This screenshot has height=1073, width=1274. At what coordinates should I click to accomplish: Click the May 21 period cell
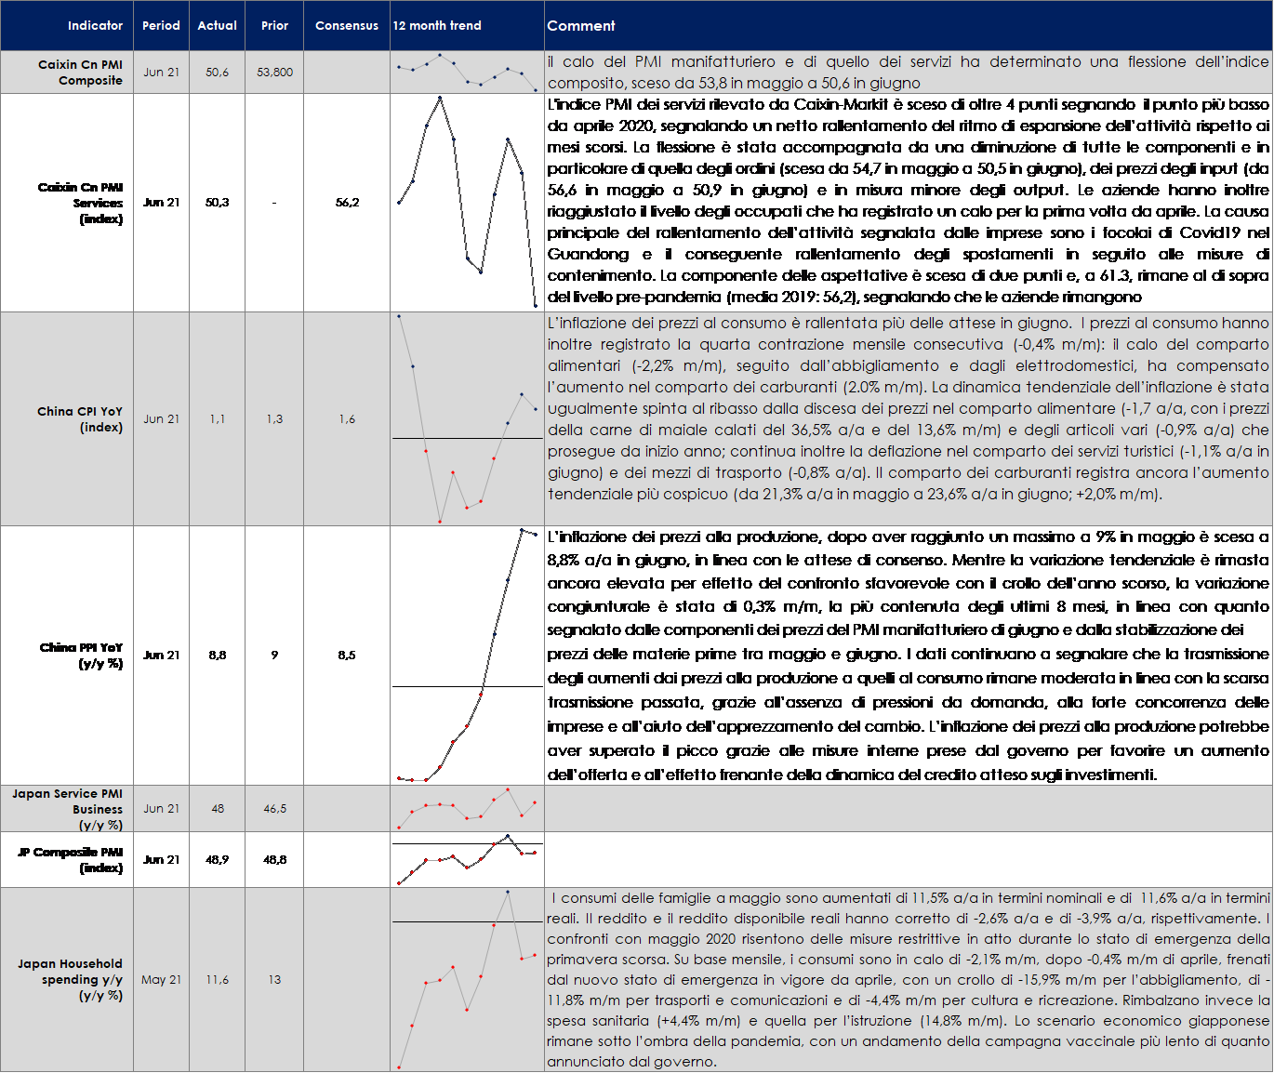[x=161, y=979]
